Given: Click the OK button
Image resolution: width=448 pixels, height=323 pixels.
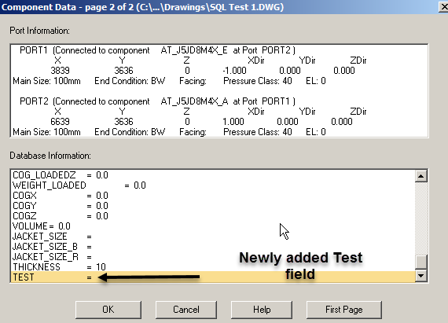Looking at the screenshot, I should coord(108,310).
